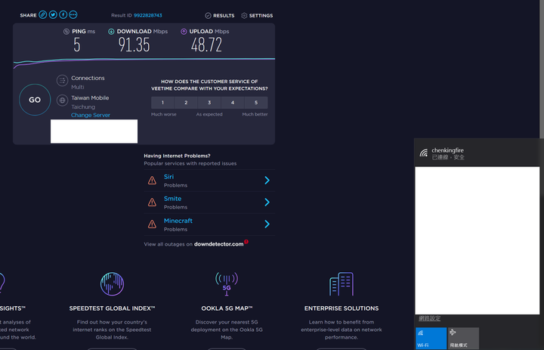Share result on Twitter
Screen dimensions: 544x350
pyautogui.click(x=53, y=14)
